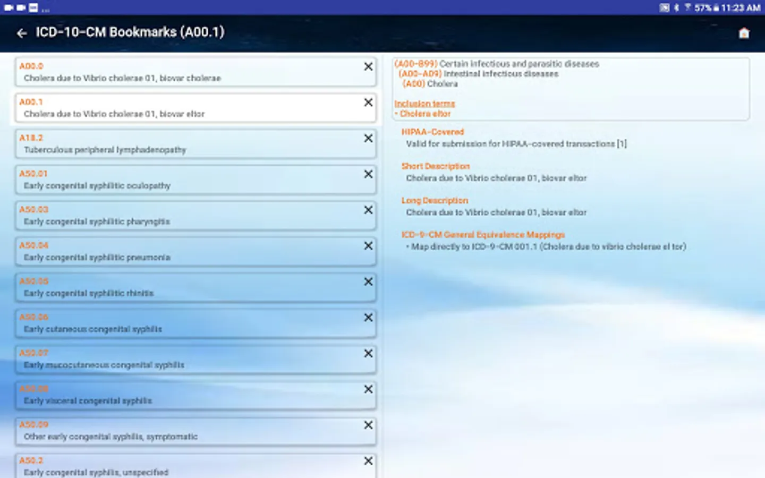
Task: Delete the A50.2 bookmark
Action: (x=368, y=461)
